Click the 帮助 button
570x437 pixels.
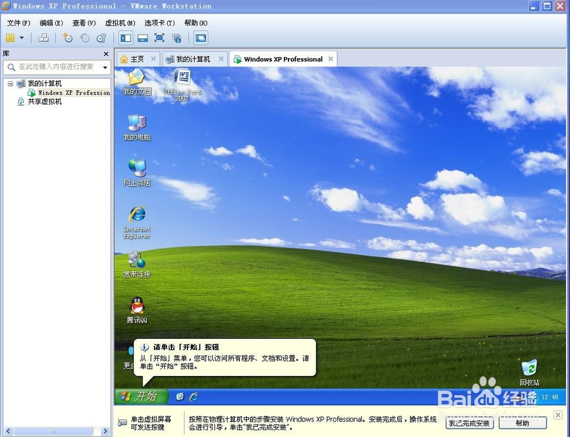tap(523, 423)
